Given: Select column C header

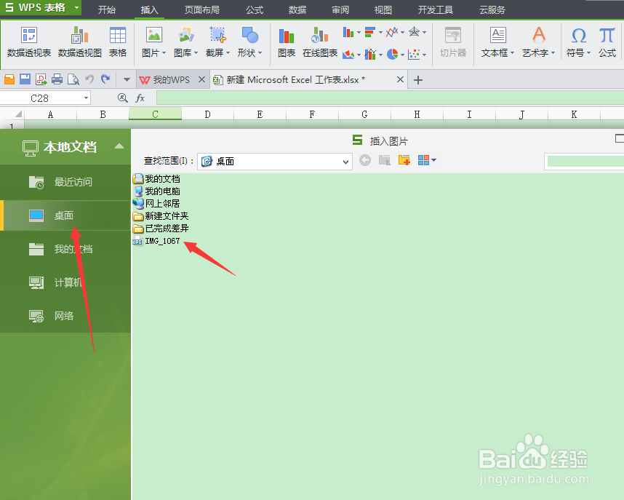Looking at the screenshot, I should 155,114.
